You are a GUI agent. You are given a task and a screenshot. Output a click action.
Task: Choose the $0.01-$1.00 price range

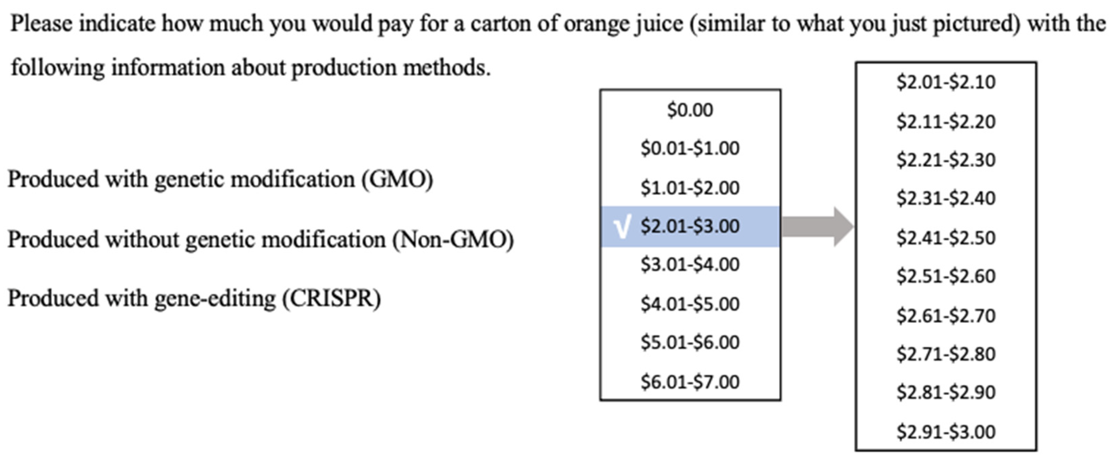click(x=690, y=149)
